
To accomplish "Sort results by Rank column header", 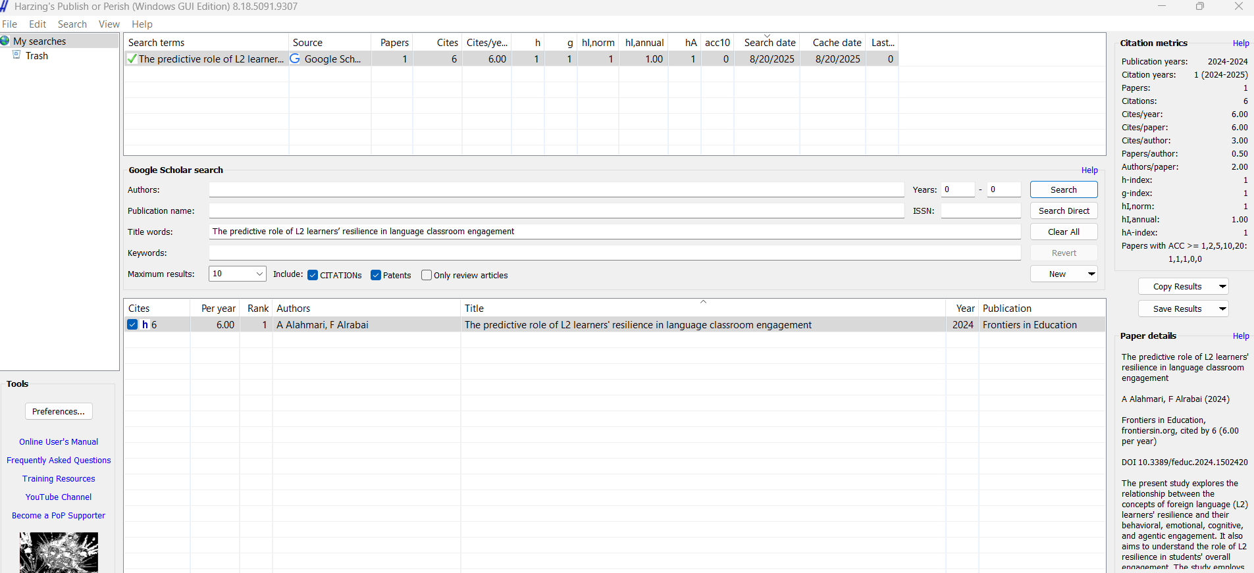I will pos(257,308).
